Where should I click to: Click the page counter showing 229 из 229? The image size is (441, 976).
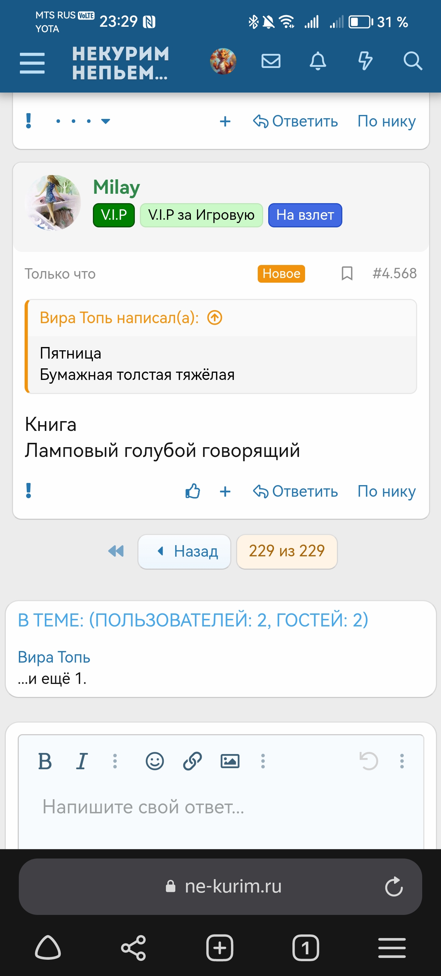[x=286, y=552]
